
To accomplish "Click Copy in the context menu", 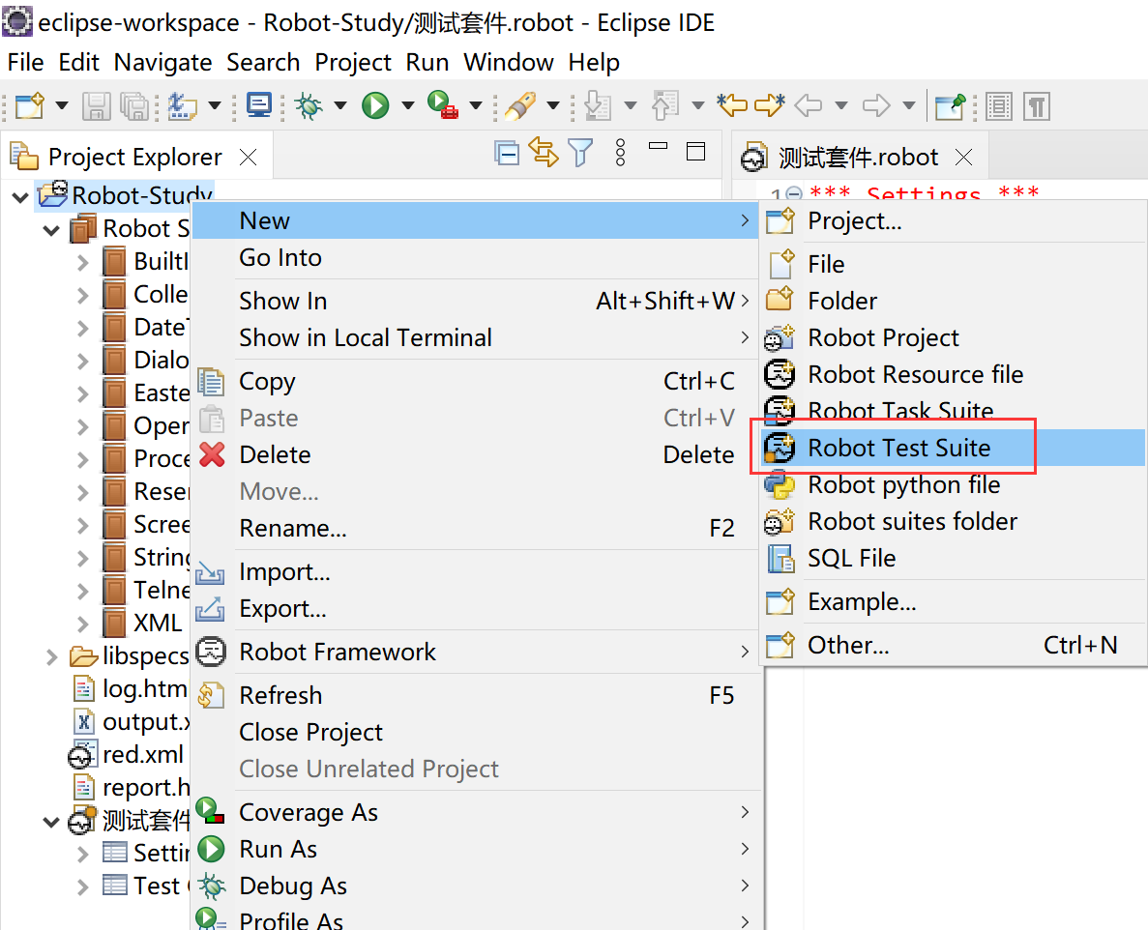I will click(475, 381).
